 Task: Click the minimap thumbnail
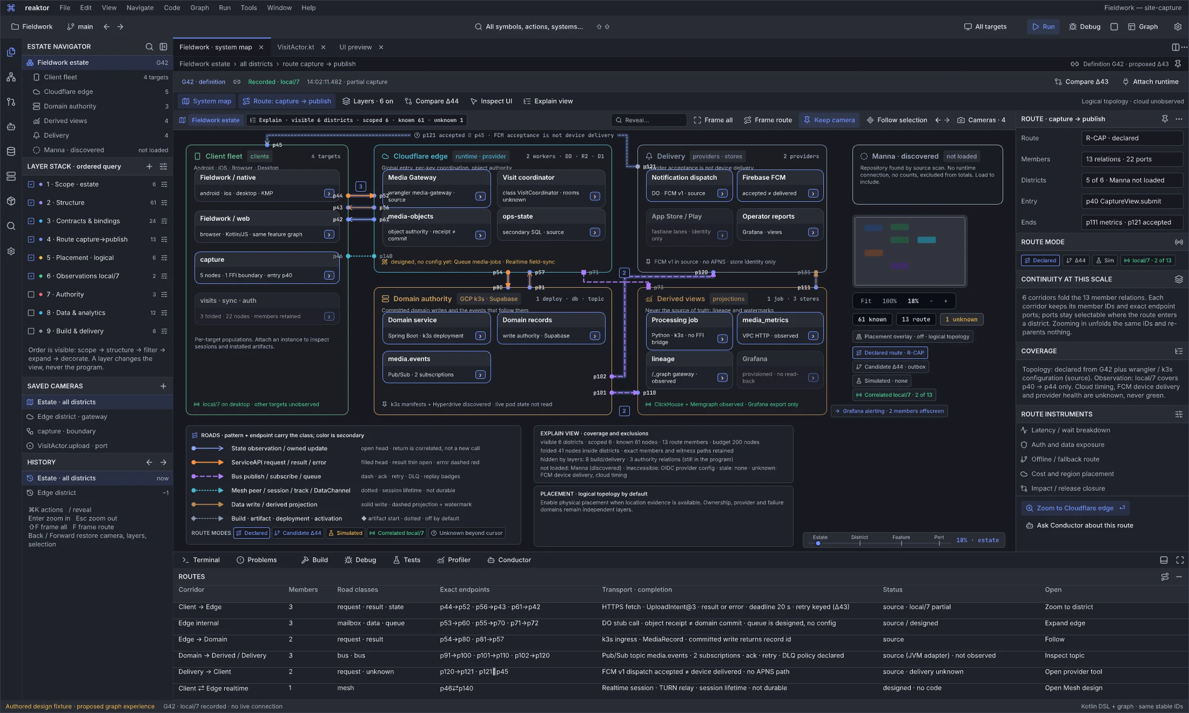pyautogui.click(x=910, y=251)
